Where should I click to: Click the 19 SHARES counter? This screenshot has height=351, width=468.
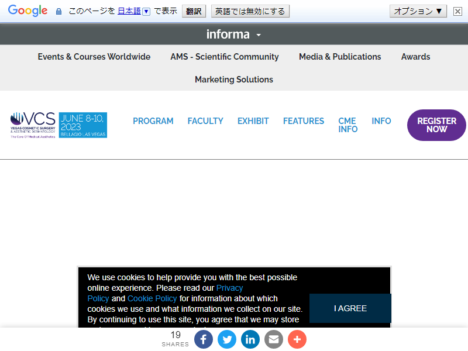(175, 339)
